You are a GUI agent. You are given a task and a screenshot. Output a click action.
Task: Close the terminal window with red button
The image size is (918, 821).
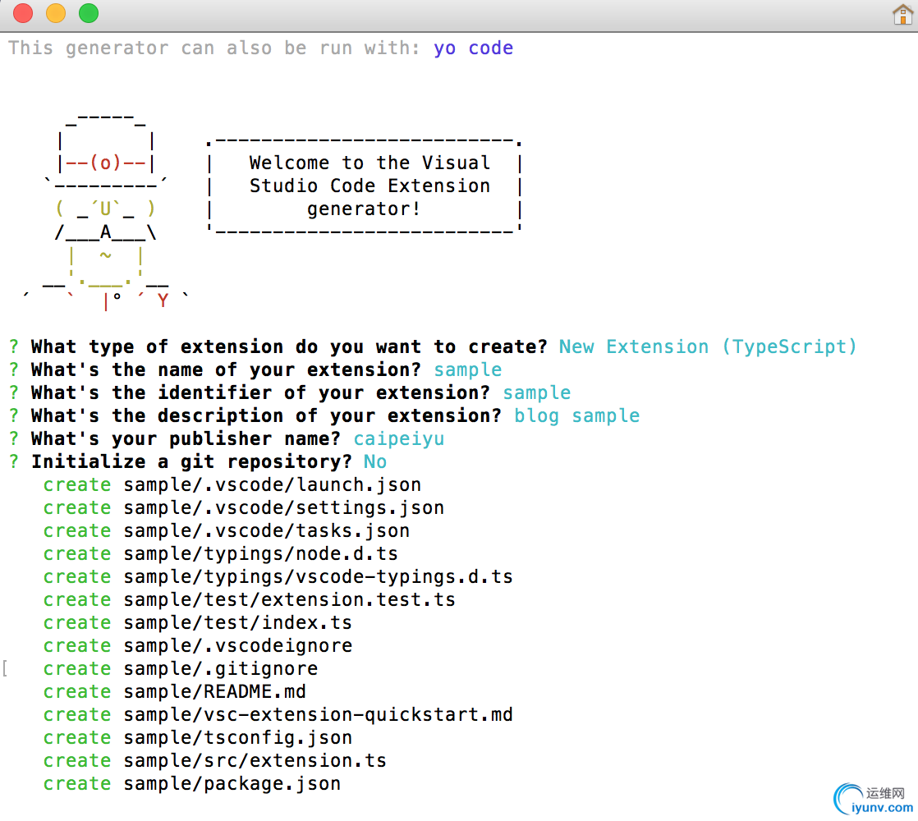[x=23, y=13]
